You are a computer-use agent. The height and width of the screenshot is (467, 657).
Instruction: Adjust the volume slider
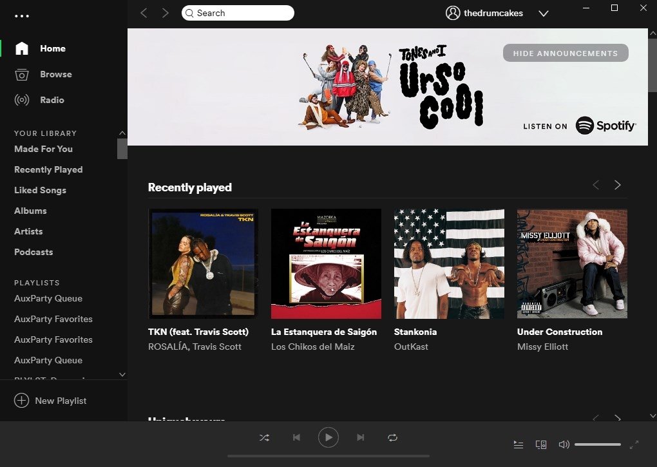[598, 444]
